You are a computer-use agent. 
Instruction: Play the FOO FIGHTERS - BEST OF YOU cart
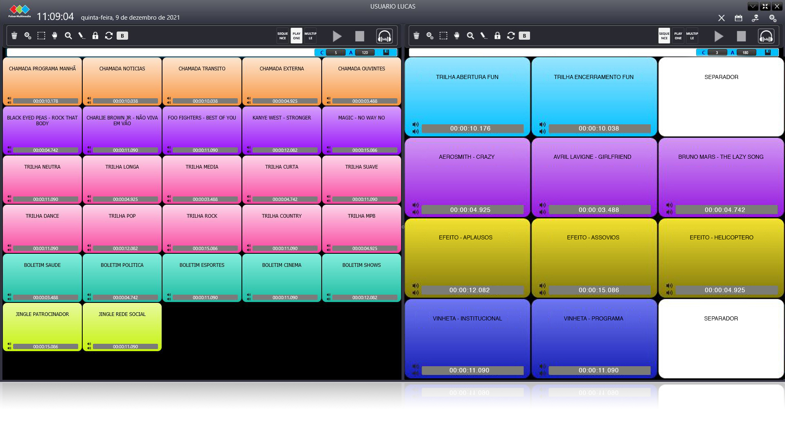(x=202, y=131)
